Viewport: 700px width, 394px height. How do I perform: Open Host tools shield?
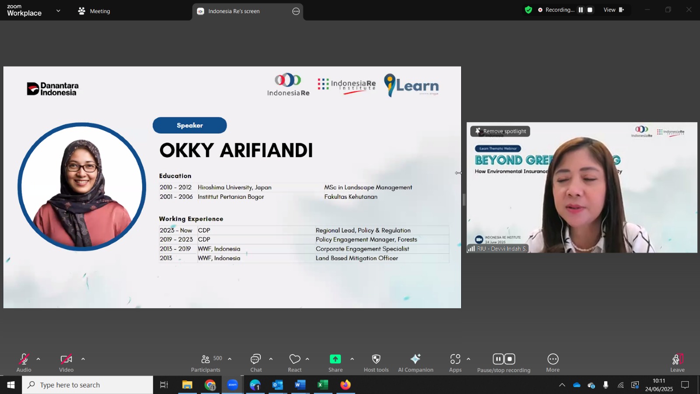tap(376, 363)
